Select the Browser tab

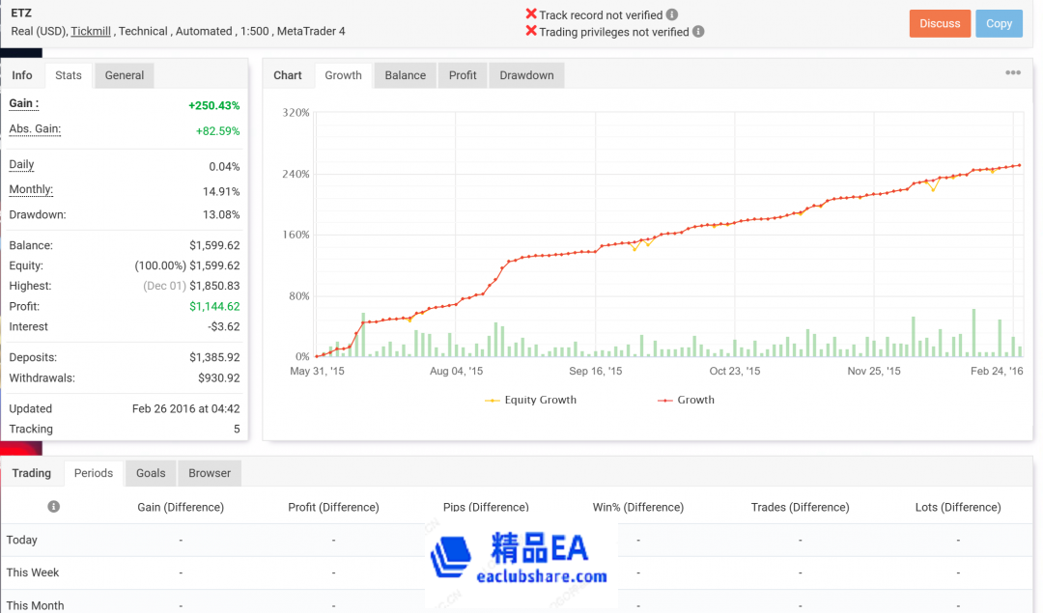point(210,473)
